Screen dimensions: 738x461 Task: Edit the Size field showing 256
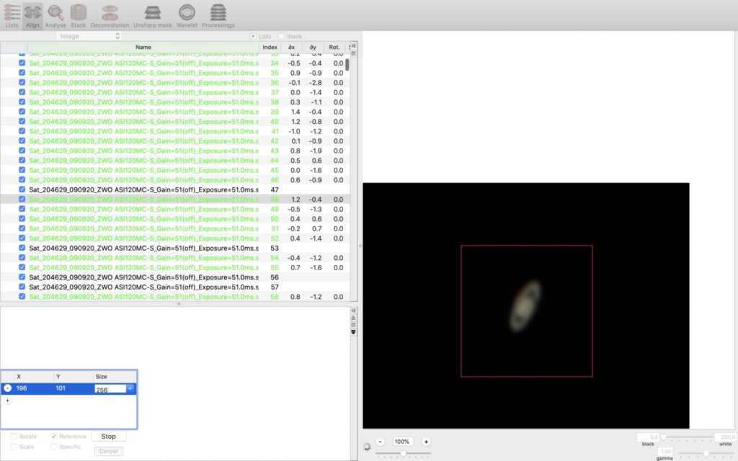coord(110,389)
